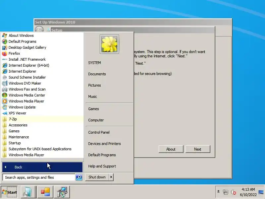Open Computer from Start menu
265x199 pixels.
(x=96, y=120)
